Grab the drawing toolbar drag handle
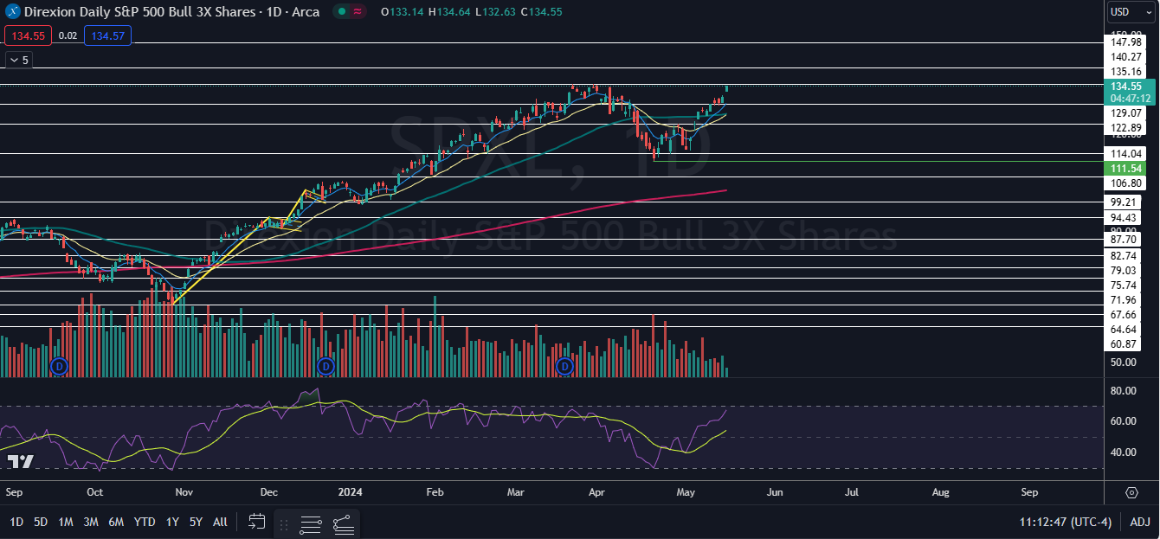The height and width of the screenshot is (539, 1160). [x=285, y=523]
